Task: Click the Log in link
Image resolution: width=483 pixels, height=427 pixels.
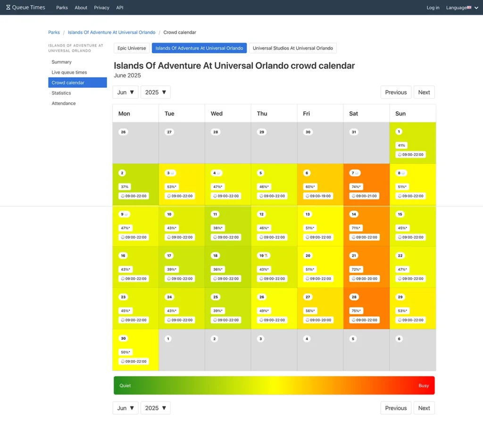Action: click(433, 8)
